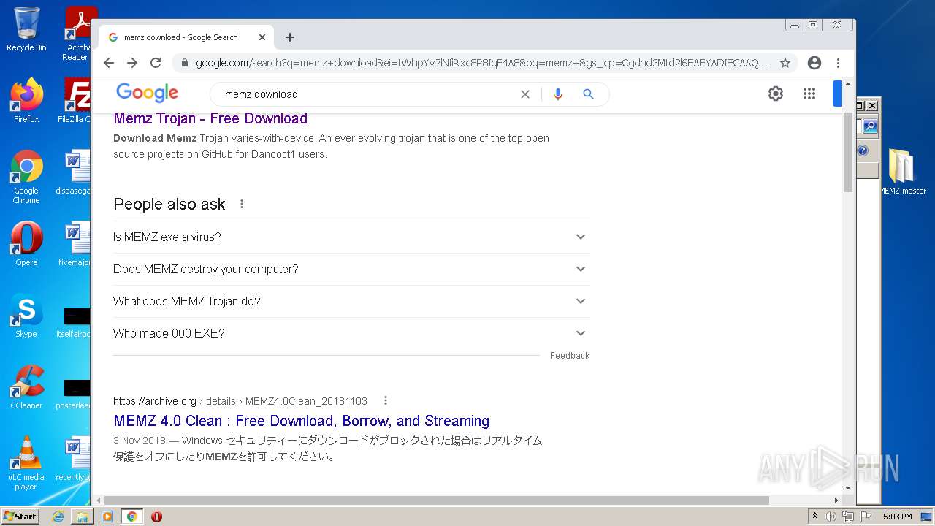Go back to previous page in Chrome
Image resolution: width=935 pixels, height=526 pixels.
(x=109, y=63)
